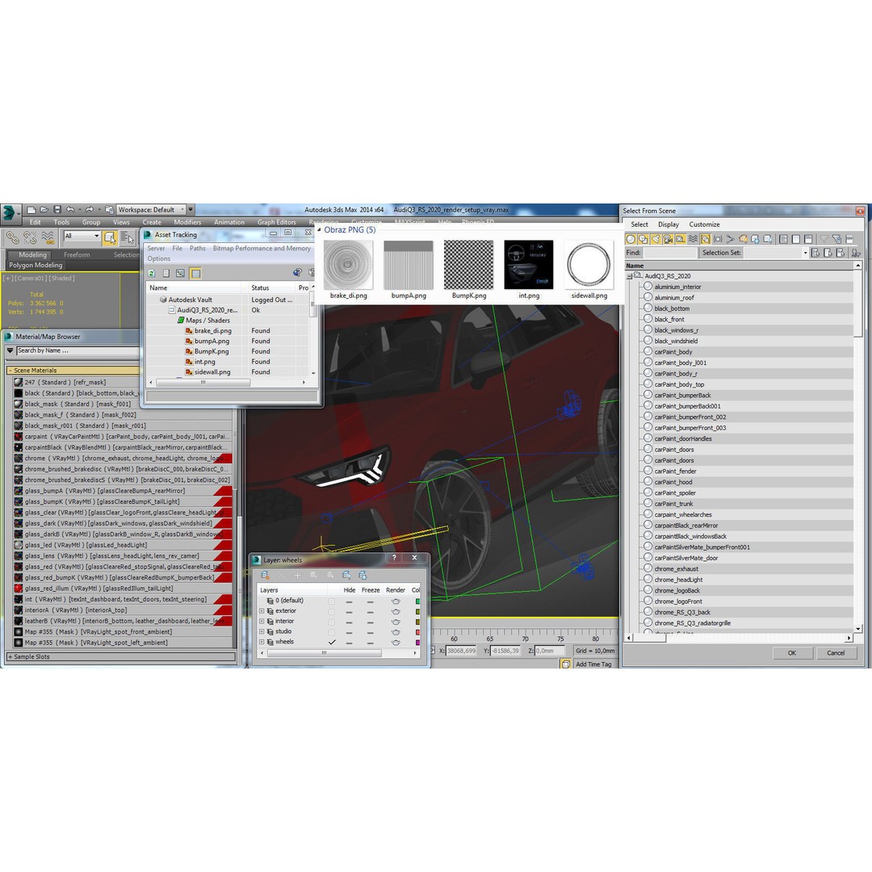This screenshot has width=872, height=872.
Task: Open the Edit menu
Action: (x=35, y=222)
